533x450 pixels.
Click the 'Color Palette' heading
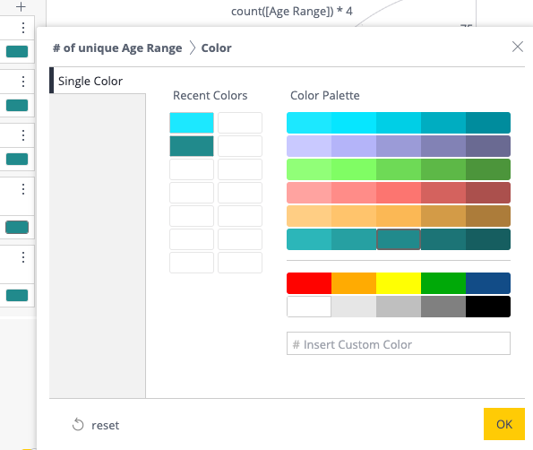pos(325,95)
